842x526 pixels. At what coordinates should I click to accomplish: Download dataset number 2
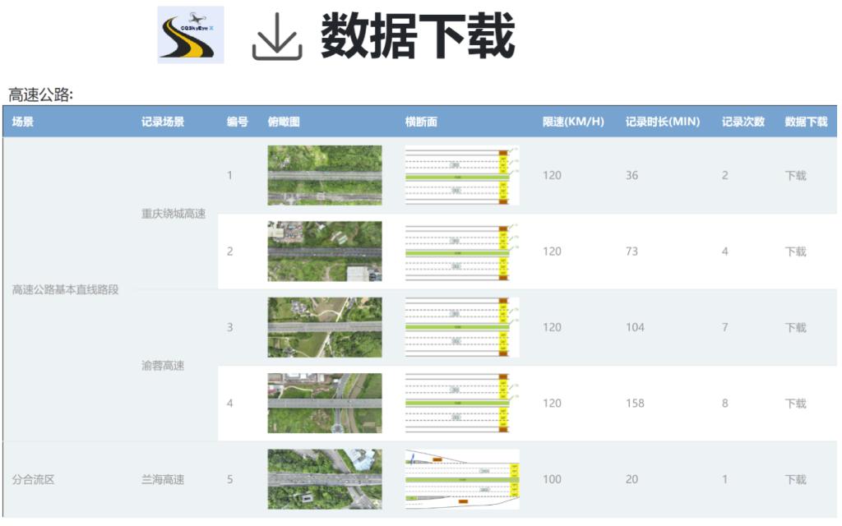click(x=795, y=251)
